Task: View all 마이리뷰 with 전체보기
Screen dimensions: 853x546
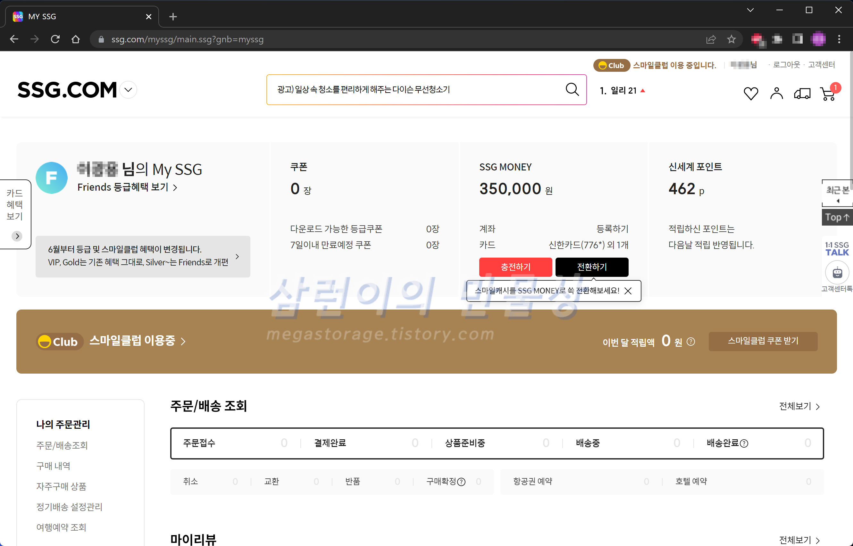Action: [799, 540]
